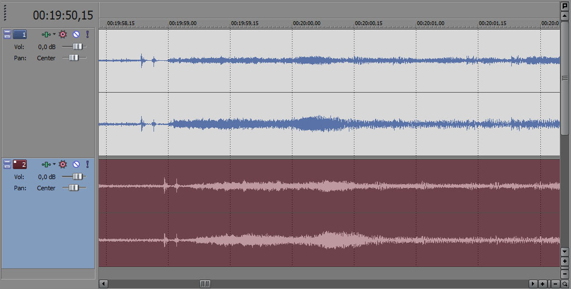Viewport: 571px width, 289px height.
Task: Solo track 2 with the exclamation icon
Action: pyautogui.click(x=88, y=165)
